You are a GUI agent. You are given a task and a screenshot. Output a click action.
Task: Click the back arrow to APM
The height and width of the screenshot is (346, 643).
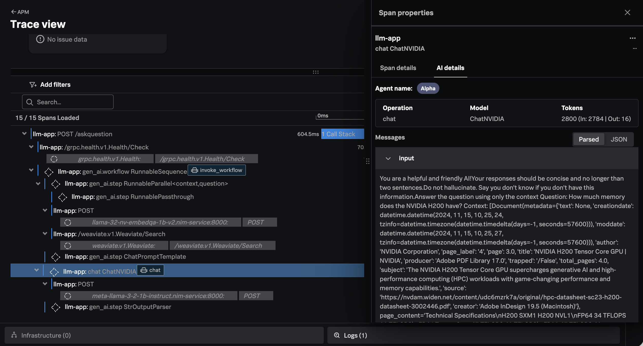14,12
